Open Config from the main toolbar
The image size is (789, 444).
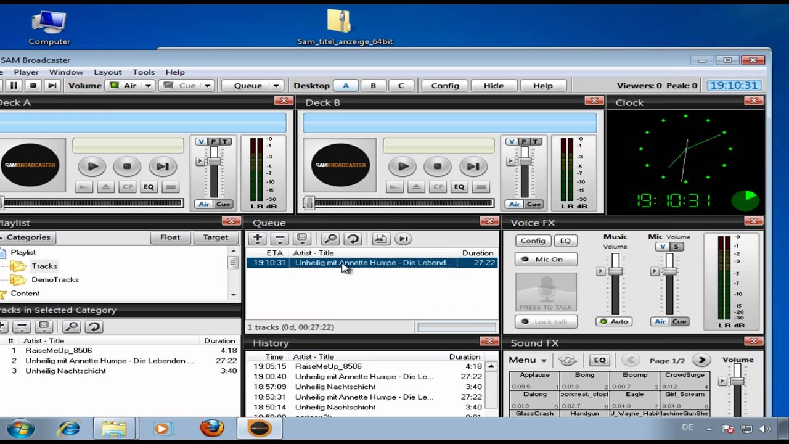click(445, 86)
